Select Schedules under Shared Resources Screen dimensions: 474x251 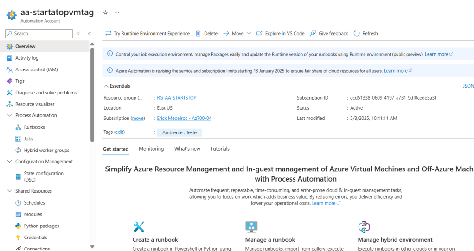point(34,203)
